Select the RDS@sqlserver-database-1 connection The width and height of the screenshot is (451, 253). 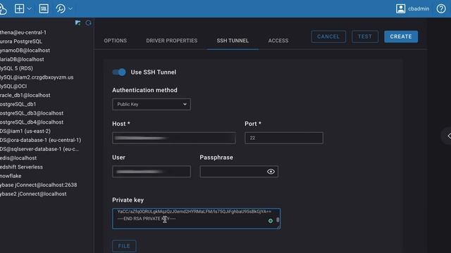tap(39, 149)
